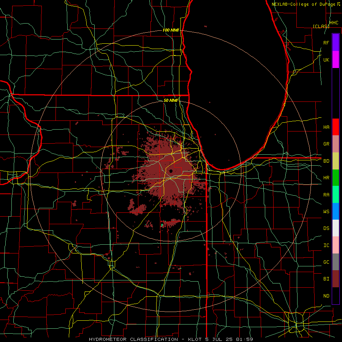Click the "HR" legend label
The width and height of the screenshot is (342, 342).
coord(326,178)
